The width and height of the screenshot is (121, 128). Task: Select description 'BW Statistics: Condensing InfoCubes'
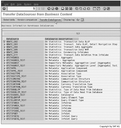67,52
